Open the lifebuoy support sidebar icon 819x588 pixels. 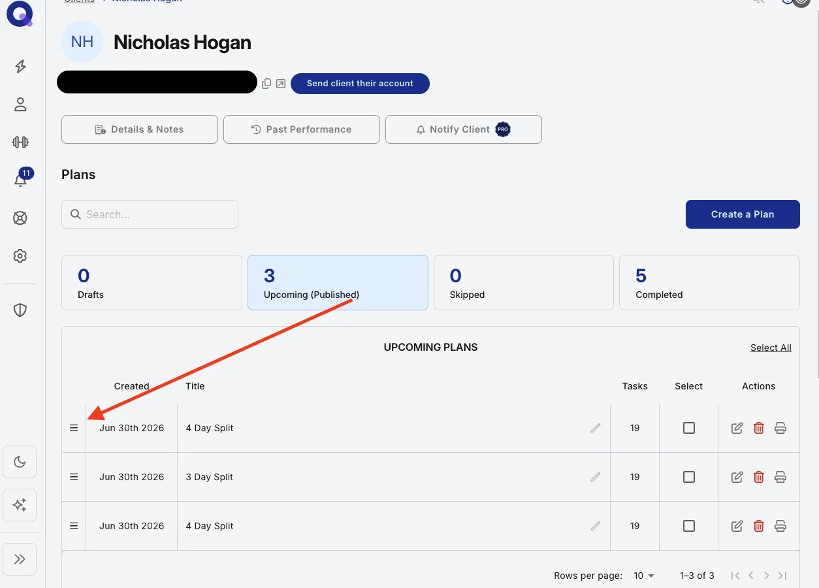20,218
